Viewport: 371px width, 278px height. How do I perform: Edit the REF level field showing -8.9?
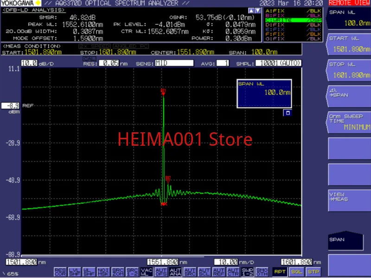tap(10, 106)
